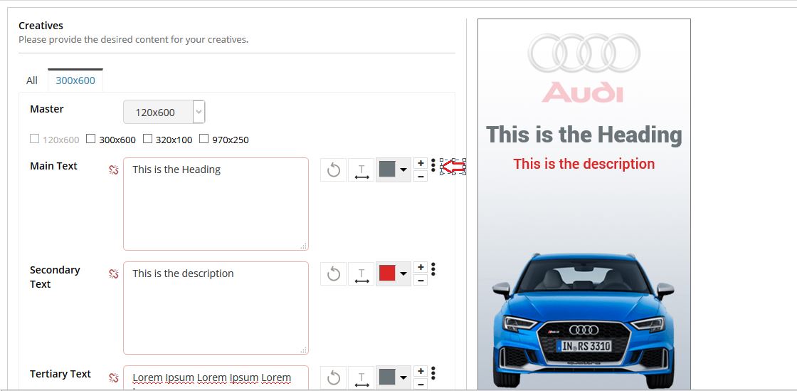Screen dimensions: 797x391
Task: Click into the Main Text textarea
Action: pyautogui.click(x=216, y=204)
